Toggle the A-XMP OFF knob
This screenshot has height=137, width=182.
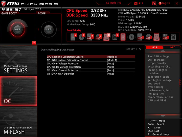click(49, 29)
